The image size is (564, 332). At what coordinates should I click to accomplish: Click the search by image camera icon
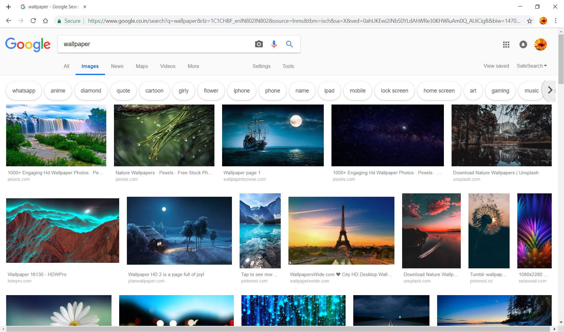pyautogui.click(x=259, y=44)
